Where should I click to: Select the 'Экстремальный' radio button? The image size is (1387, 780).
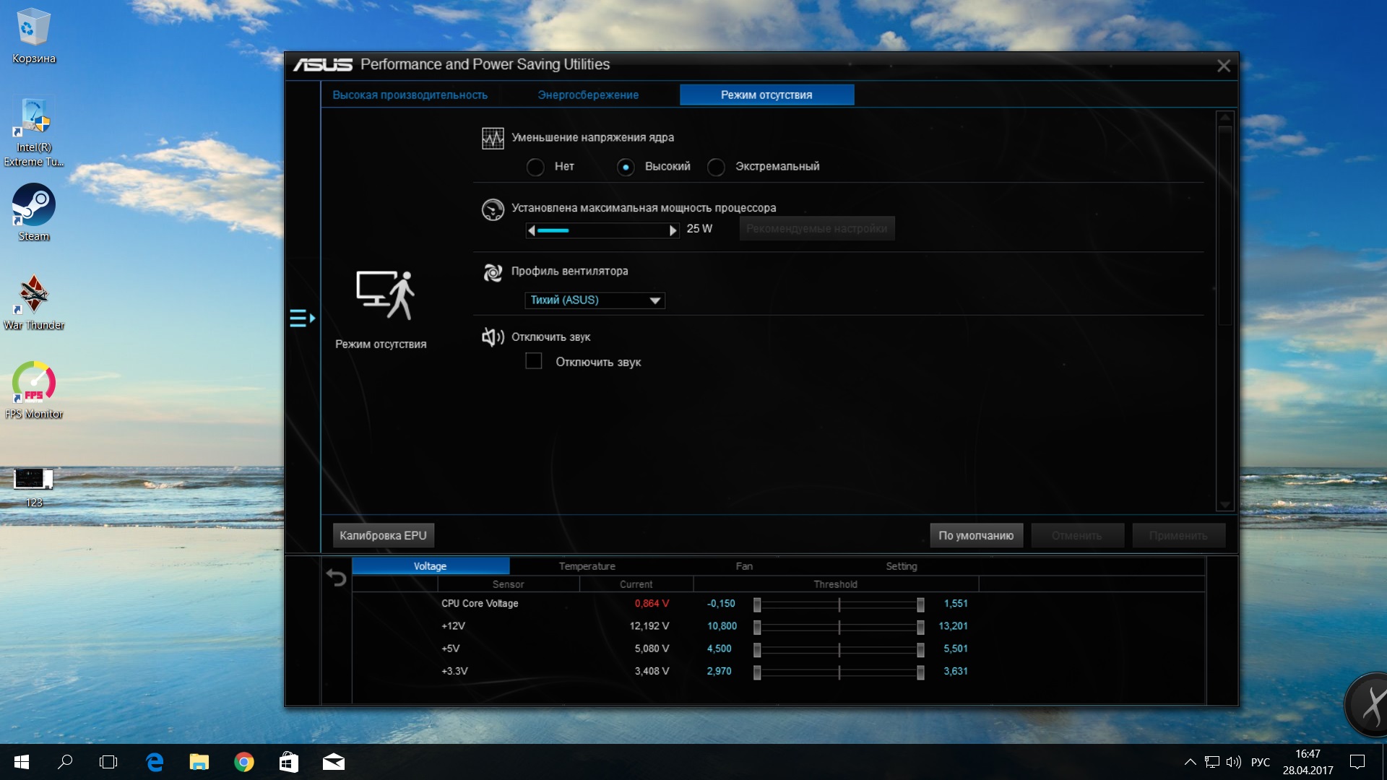pyautogui.click(x=716, y=168)
